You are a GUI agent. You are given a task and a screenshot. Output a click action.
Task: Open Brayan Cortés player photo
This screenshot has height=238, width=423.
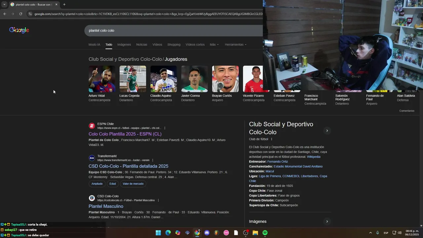tap(225, 79)
